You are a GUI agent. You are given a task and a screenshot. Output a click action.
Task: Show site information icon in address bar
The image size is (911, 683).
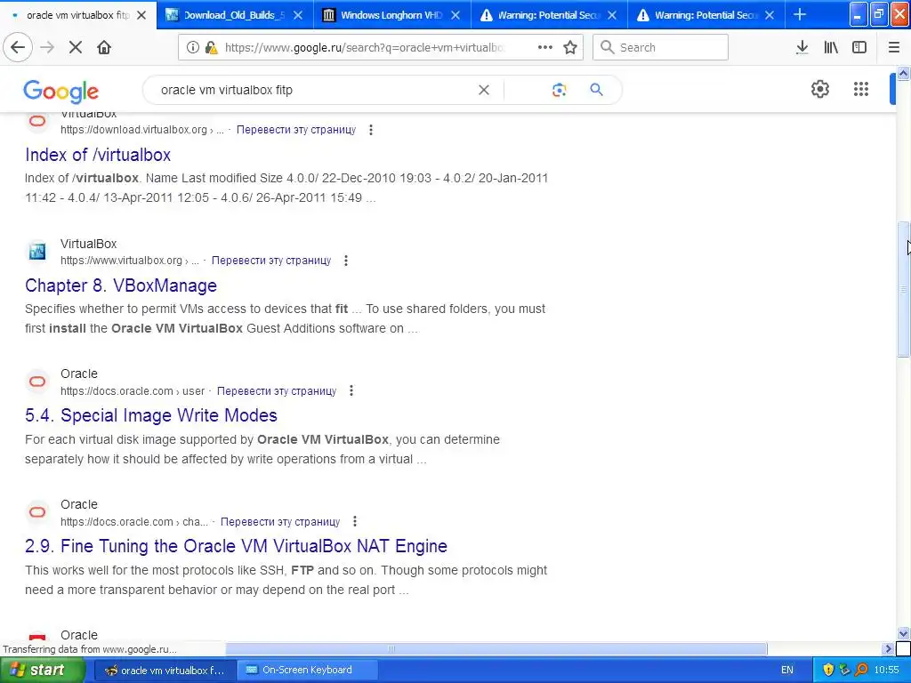(x=193, y=48)
